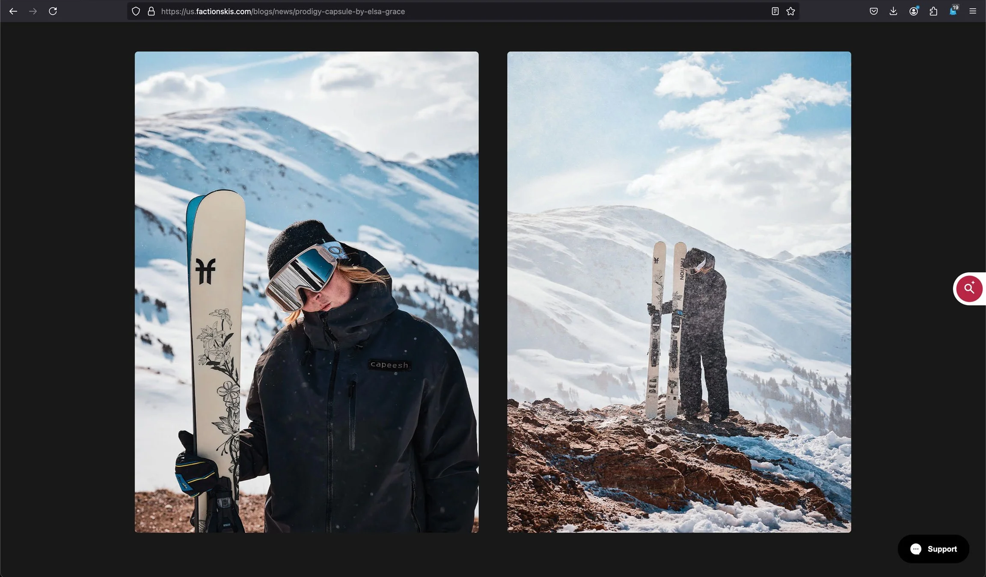Image resolution: width=986 pixels, height=577 pixels.
Task: Save page to Pocket
Action: pyautogui.click(x=873, y=12)
